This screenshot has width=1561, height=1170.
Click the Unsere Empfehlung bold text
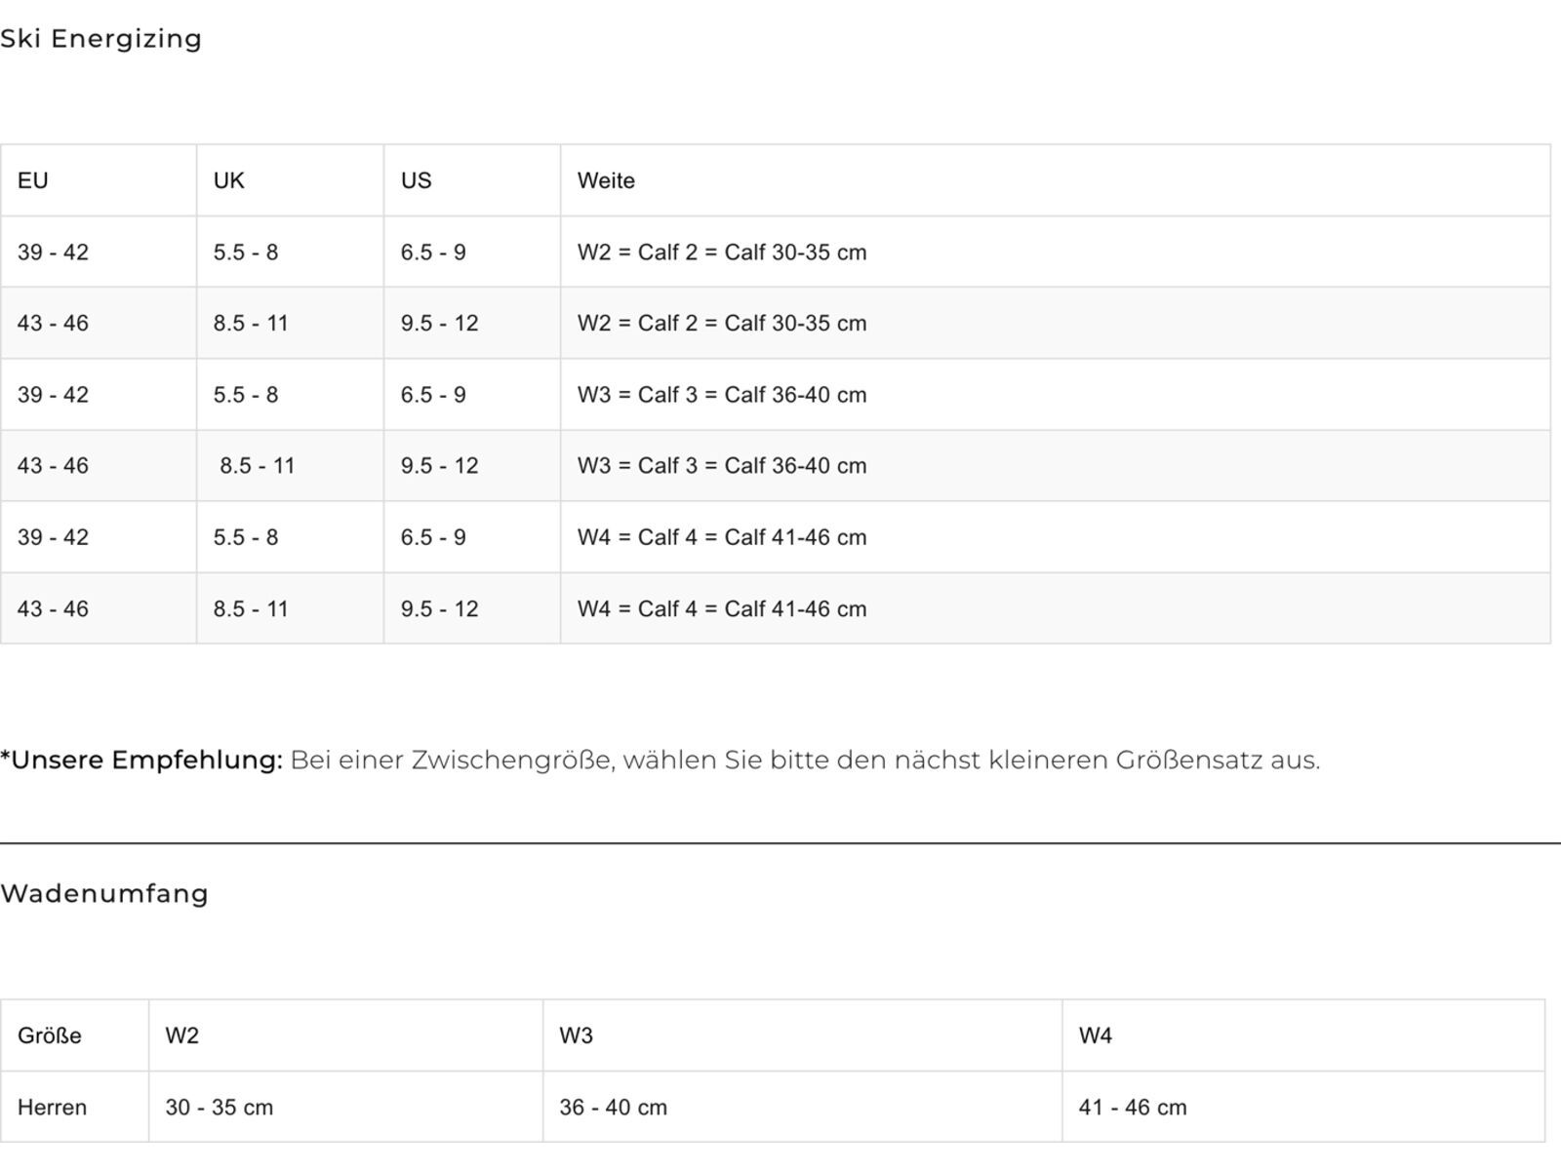click(141, 760)
